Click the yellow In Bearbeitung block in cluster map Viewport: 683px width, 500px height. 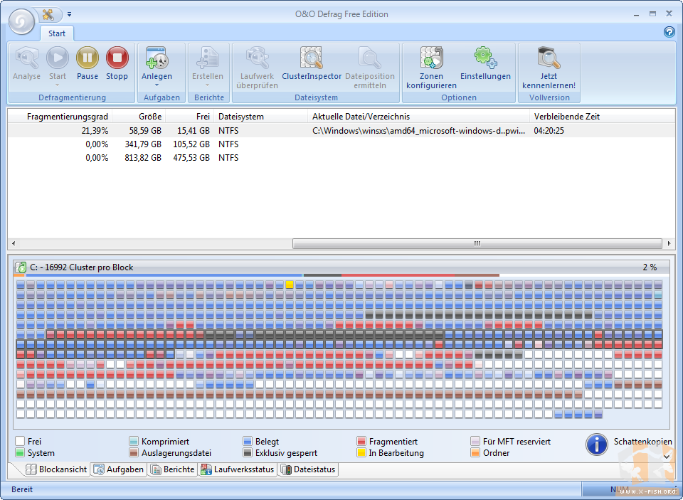(x=290, y=284)
